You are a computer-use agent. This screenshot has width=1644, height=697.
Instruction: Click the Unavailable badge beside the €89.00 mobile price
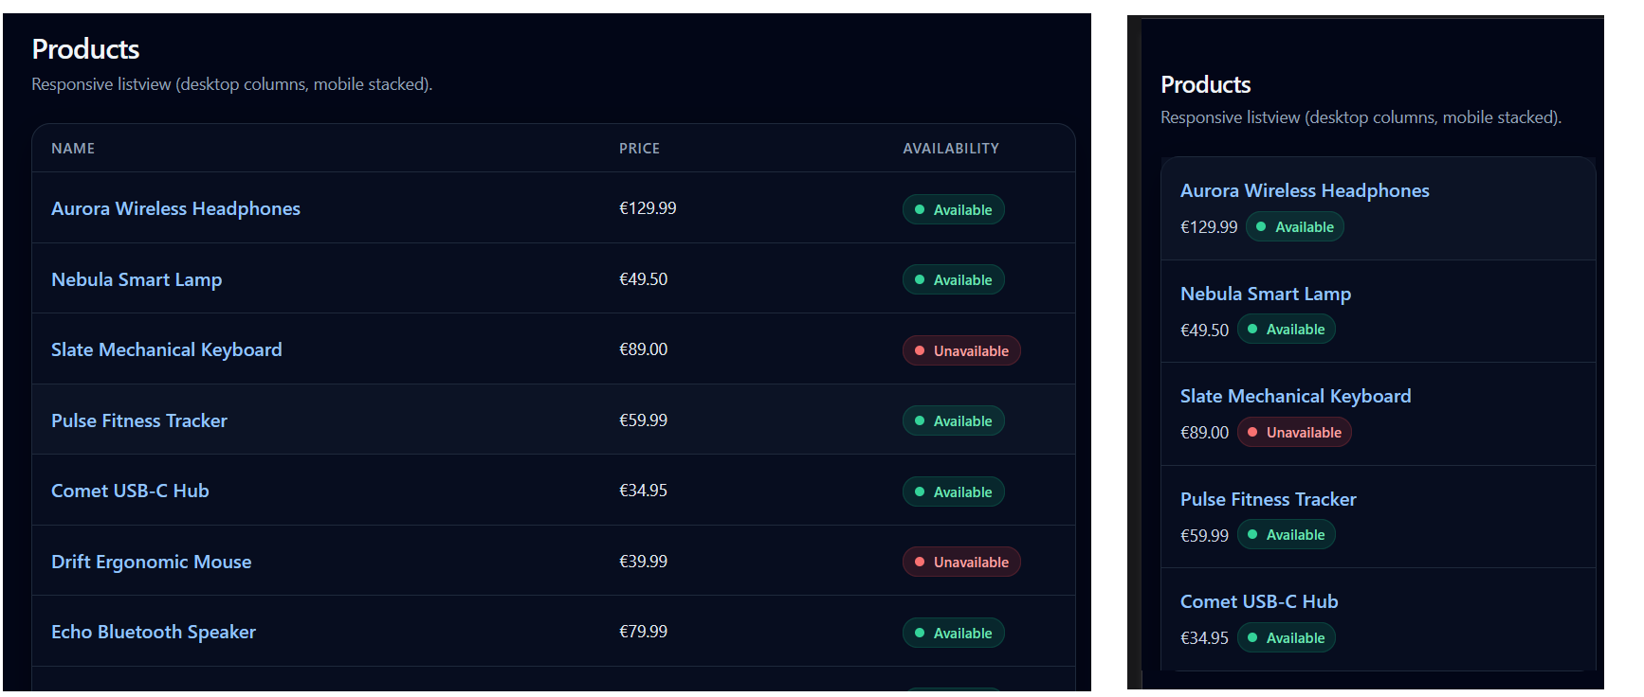click(x=1294, y=433)
